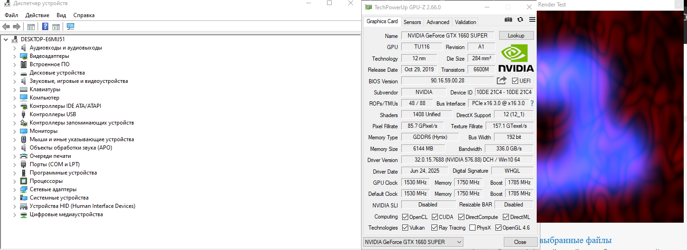
Task: Open the GPU-Z hamburger menu
Action: click(x=532, y=20)
